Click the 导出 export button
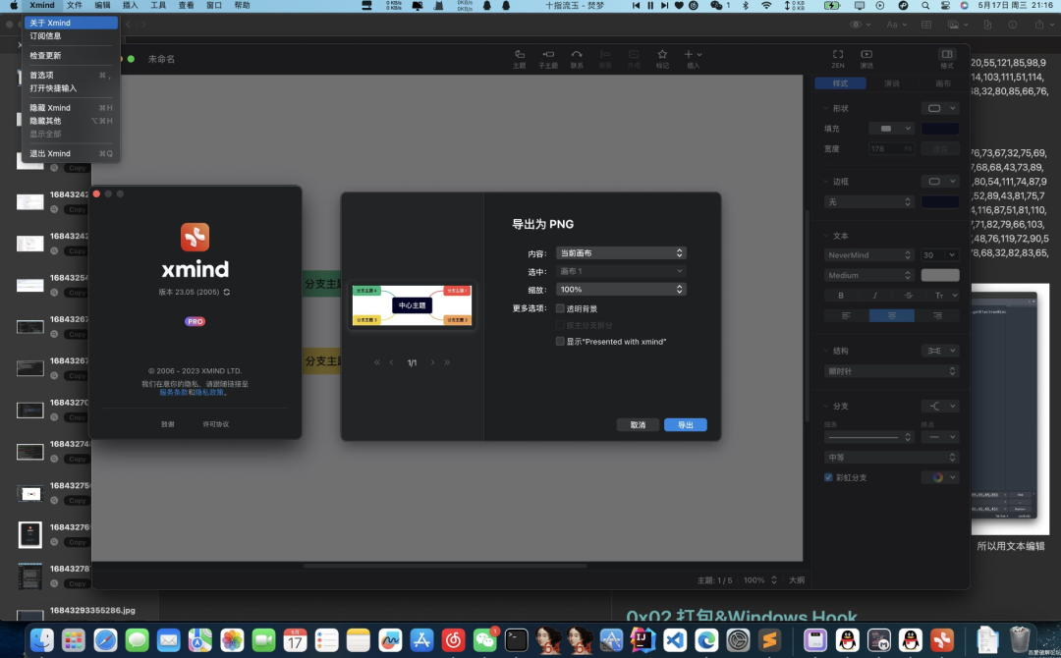 pos(686,424)
